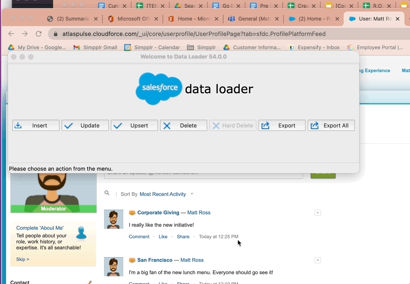This screenshot has width=410, height=284.
Task: Open the Simpplr Gmail bookmark
Action: [95, 47]
